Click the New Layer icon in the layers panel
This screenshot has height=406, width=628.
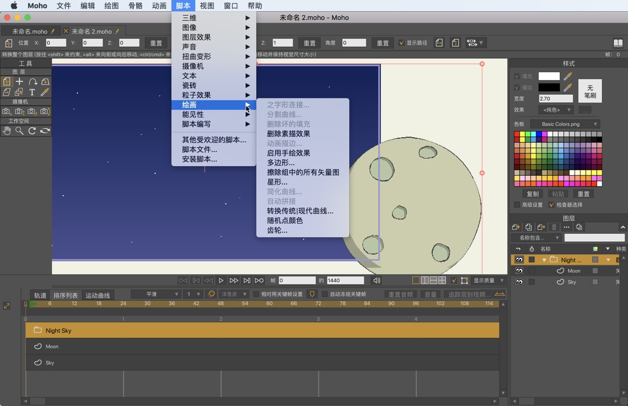click(515, 227)
